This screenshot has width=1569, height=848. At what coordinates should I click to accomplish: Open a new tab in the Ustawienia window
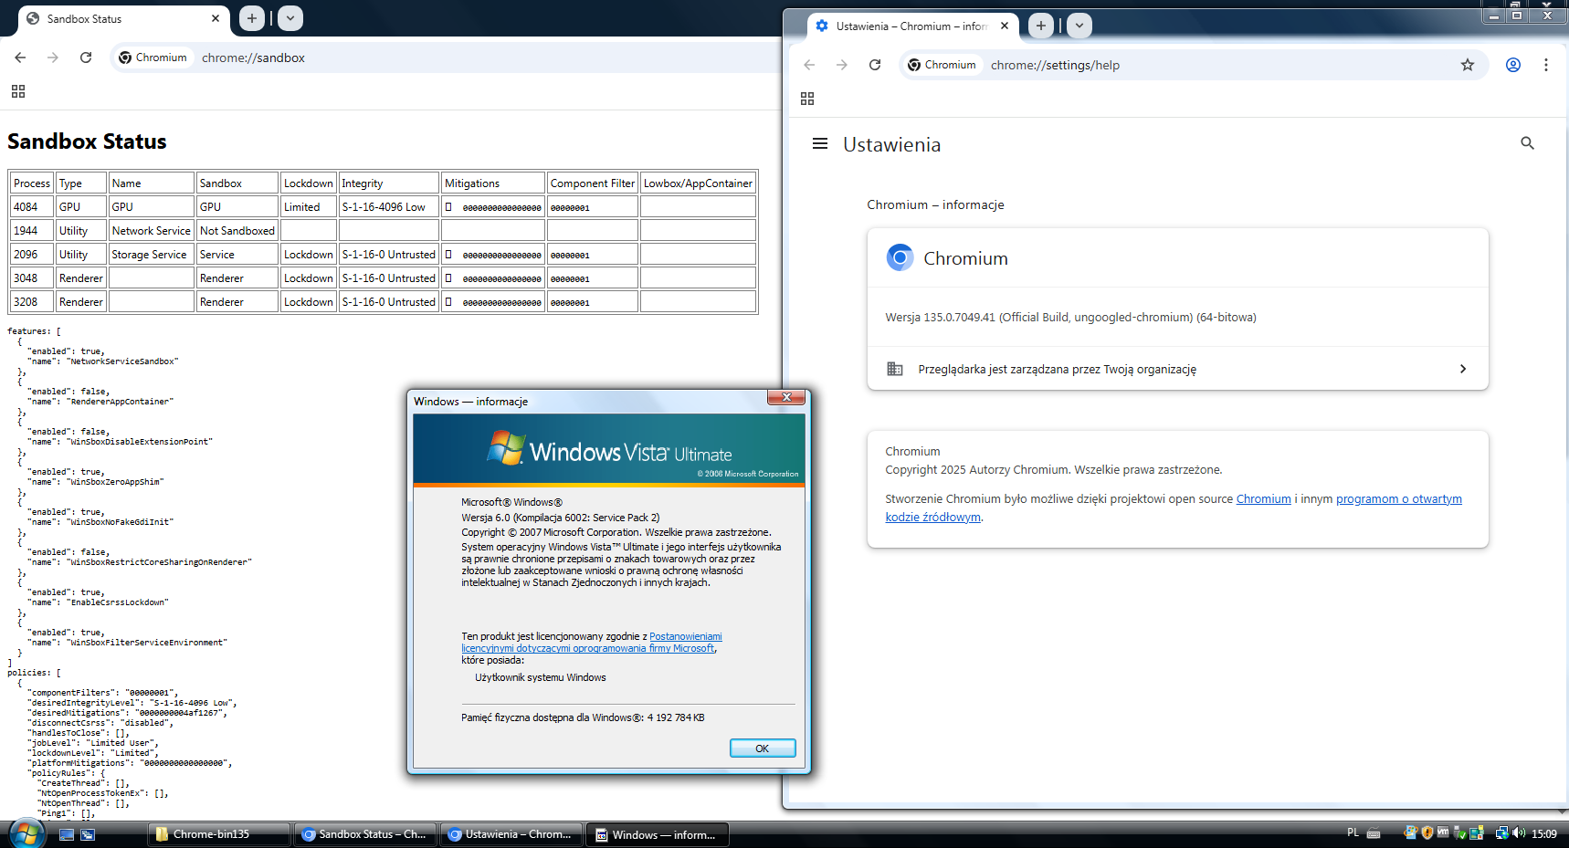pyautogui.click(x=1041, y=26)
